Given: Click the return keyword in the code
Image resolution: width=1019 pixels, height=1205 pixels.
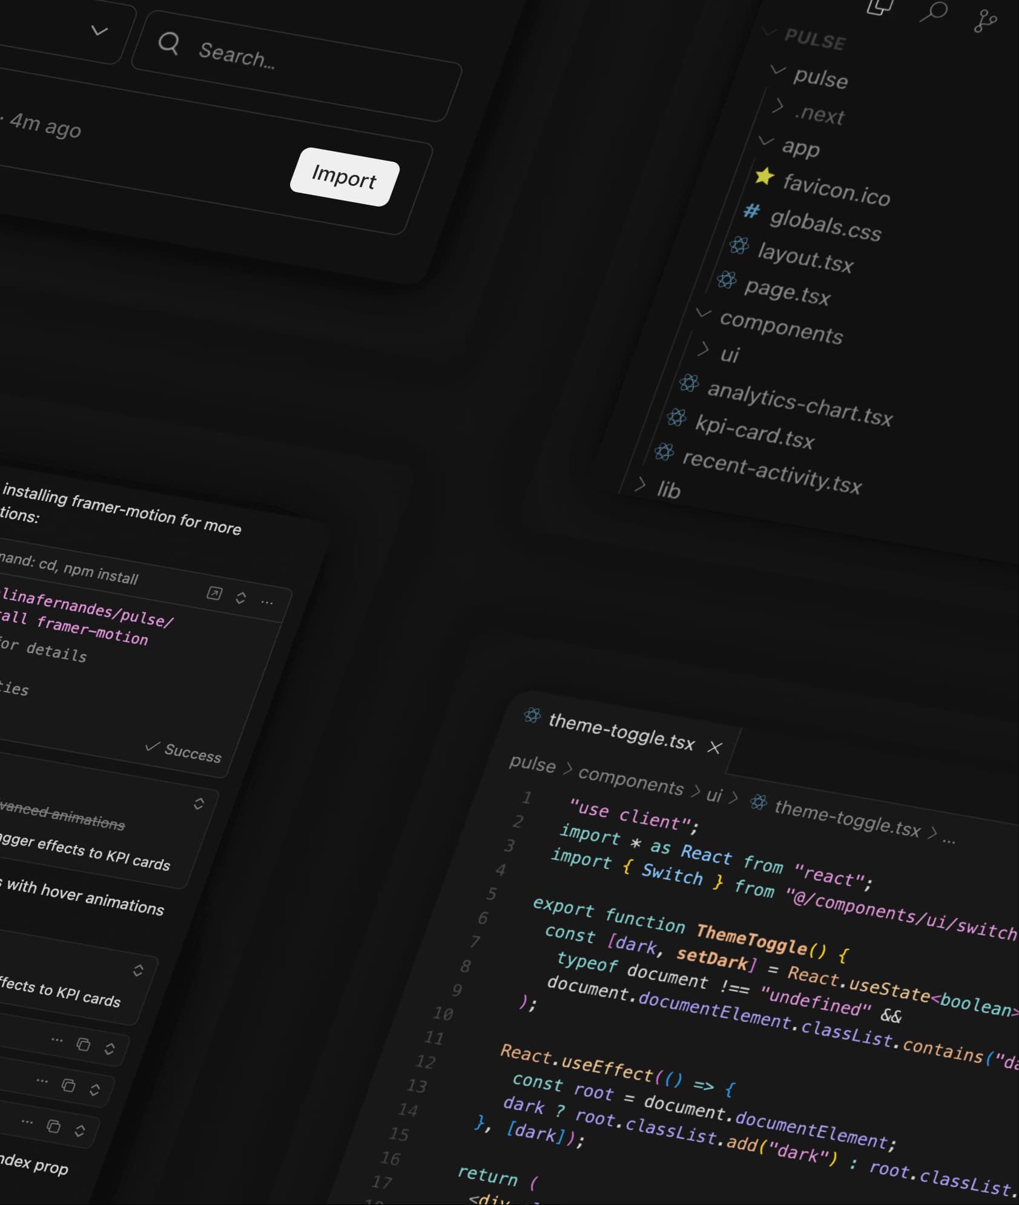Looking at the screenshot, I should (487, 1175).
